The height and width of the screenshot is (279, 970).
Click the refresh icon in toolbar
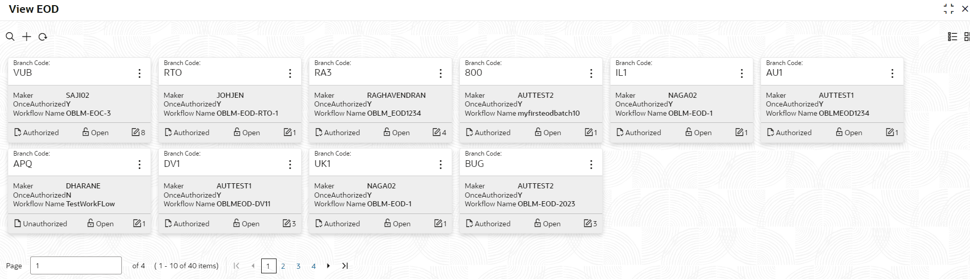click(43, 37)
